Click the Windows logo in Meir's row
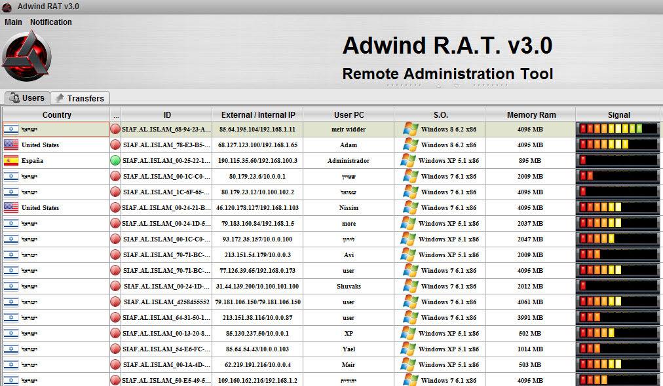This screenshot has width=663, height=386. (408, 364)
